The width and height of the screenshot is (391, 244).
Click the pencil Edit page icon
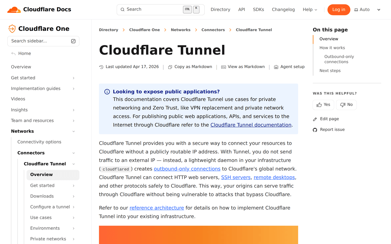click(x=315, y=119)
